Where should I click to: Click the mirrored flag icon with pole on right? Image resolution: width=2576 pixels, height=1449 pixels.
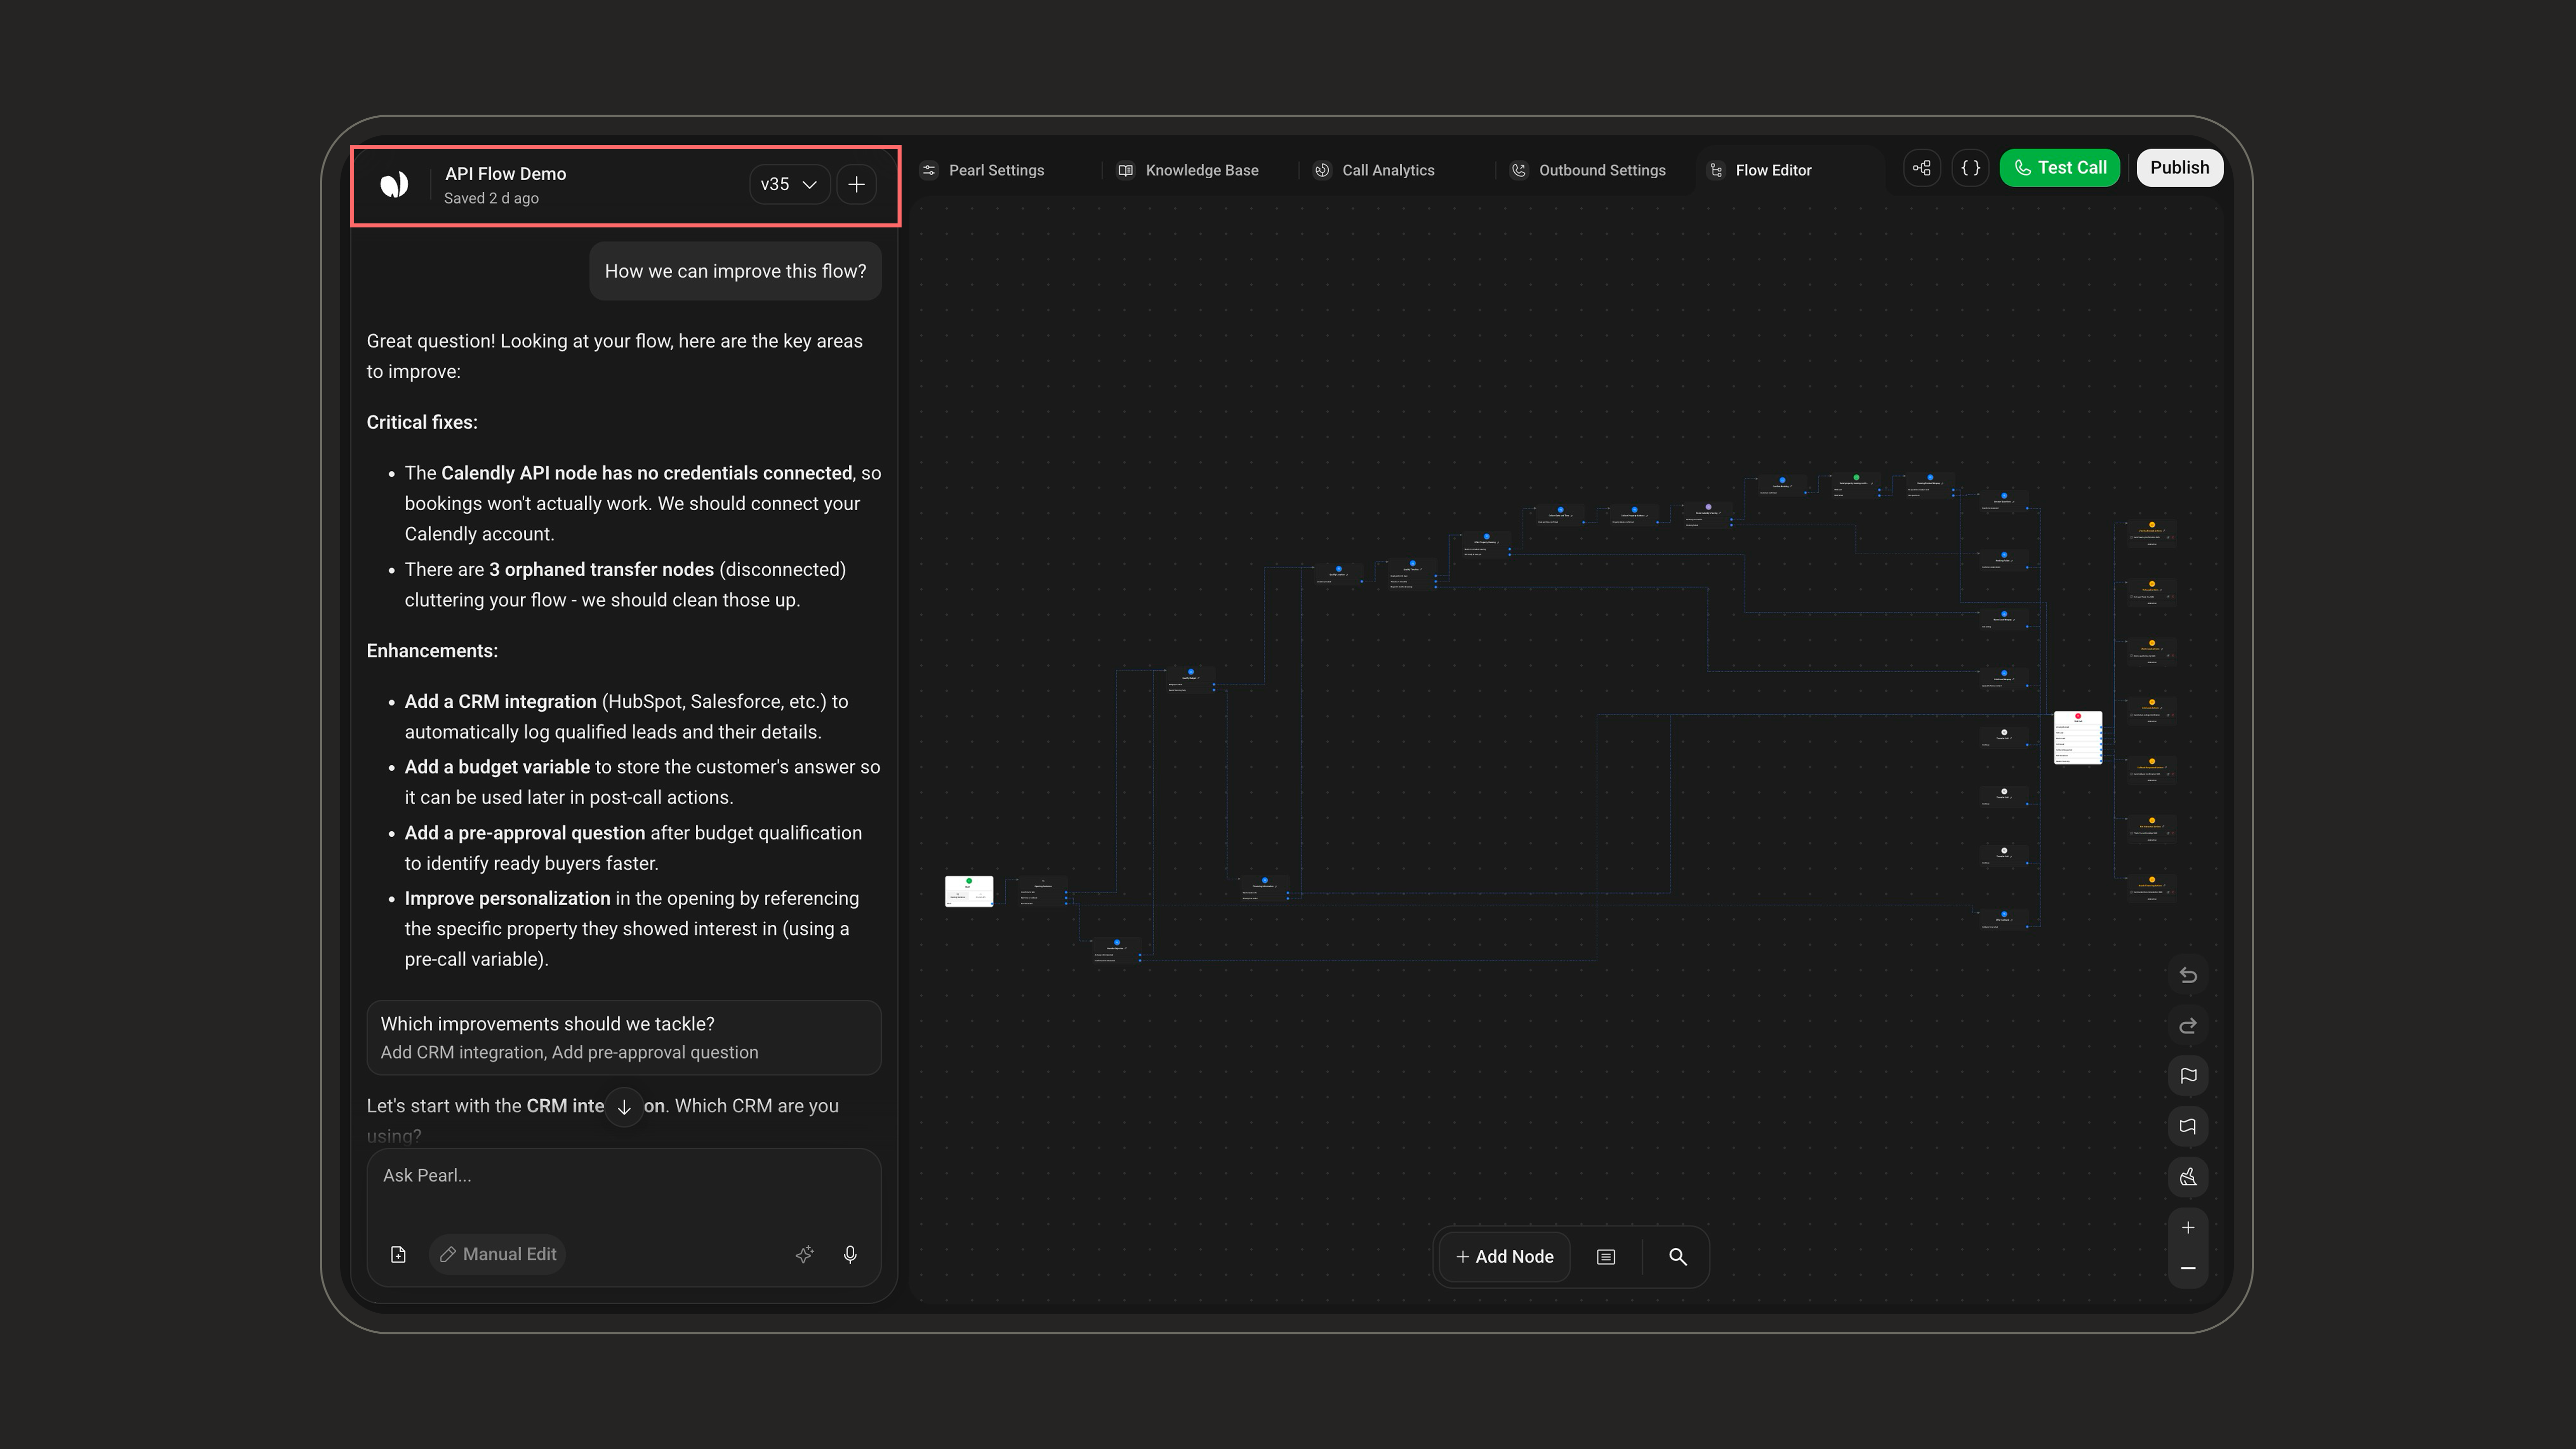pyautogui.click(x=2188, y=1127)
